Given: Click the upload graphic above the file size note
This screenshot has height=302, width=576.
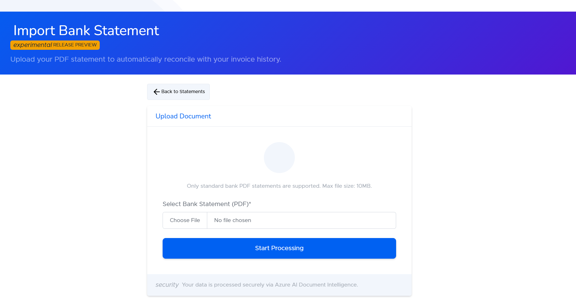Looking at the screenshot, I should (279, 157).
